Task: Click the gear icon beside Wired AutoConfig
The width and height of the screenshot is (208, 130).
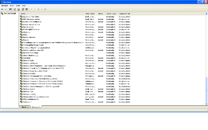Action: (21, 94)
